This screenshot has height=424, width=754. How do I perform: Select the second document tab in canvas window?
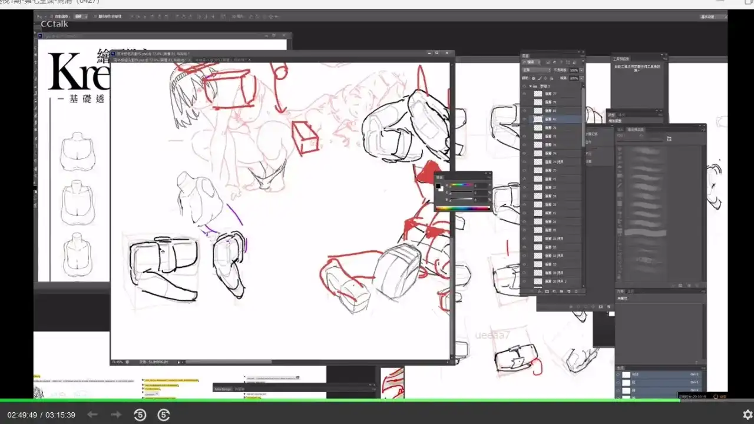[x=221, y=60]
